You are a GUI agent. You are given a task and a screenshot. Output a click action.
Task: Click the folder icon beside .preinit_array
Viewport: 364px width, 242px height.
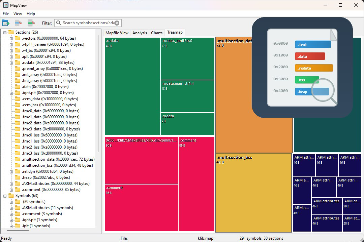point(18,68)
